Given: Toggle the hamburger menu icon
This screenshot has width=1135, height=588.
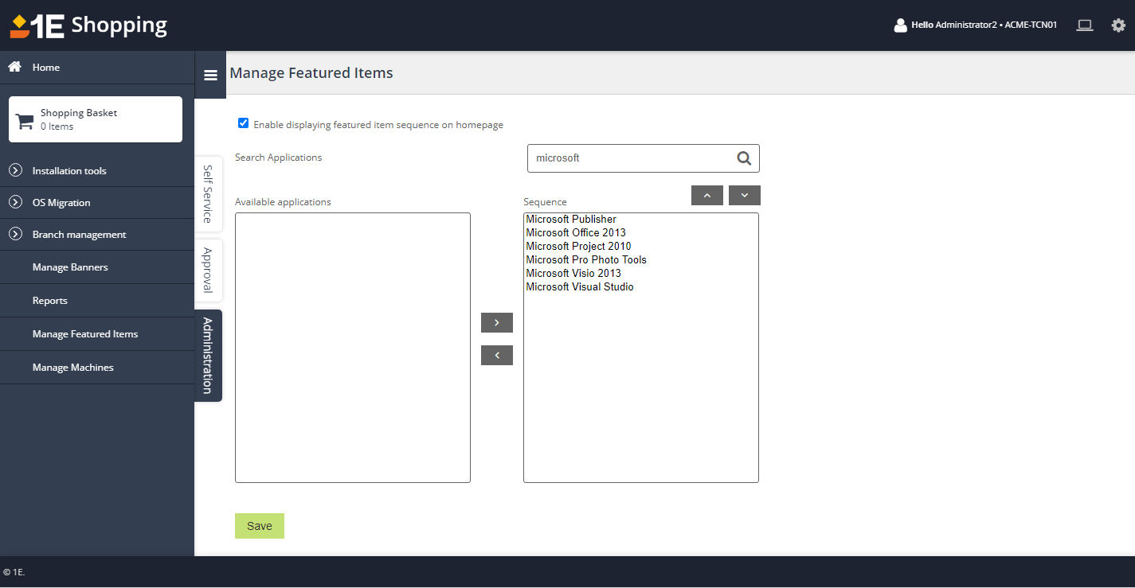Looking at the screenshot, I should (210, 75).
